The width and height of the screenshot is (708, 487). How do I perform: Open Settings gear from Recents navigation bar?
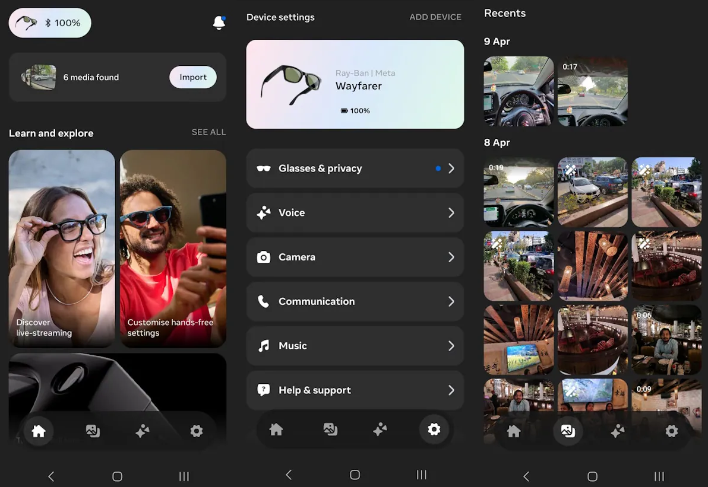coord(672,431)
